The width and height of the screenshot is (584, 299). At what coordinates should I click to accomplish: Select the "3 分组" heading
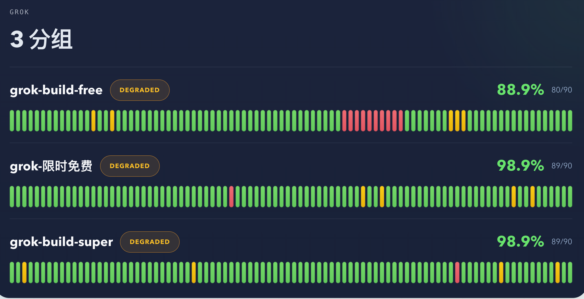coord(41,39)
